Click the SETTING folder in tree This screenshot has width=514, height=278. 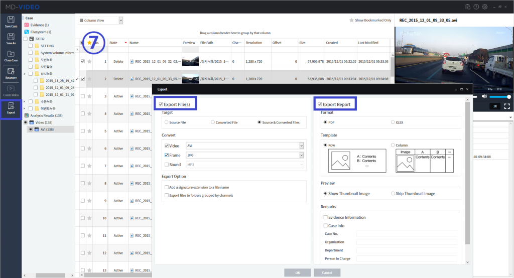pyautogui.click(x=47, y=46)
